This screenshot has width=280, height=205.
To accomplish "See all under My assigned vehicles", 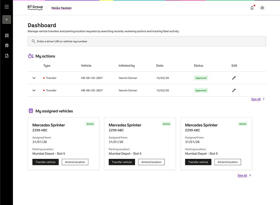I will click(x=242, y=175).
